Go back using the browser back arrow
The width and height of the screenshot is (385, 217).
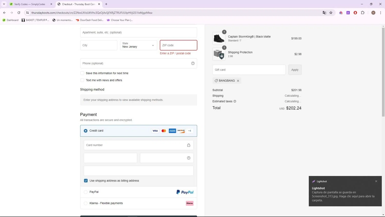coord(4,13)
